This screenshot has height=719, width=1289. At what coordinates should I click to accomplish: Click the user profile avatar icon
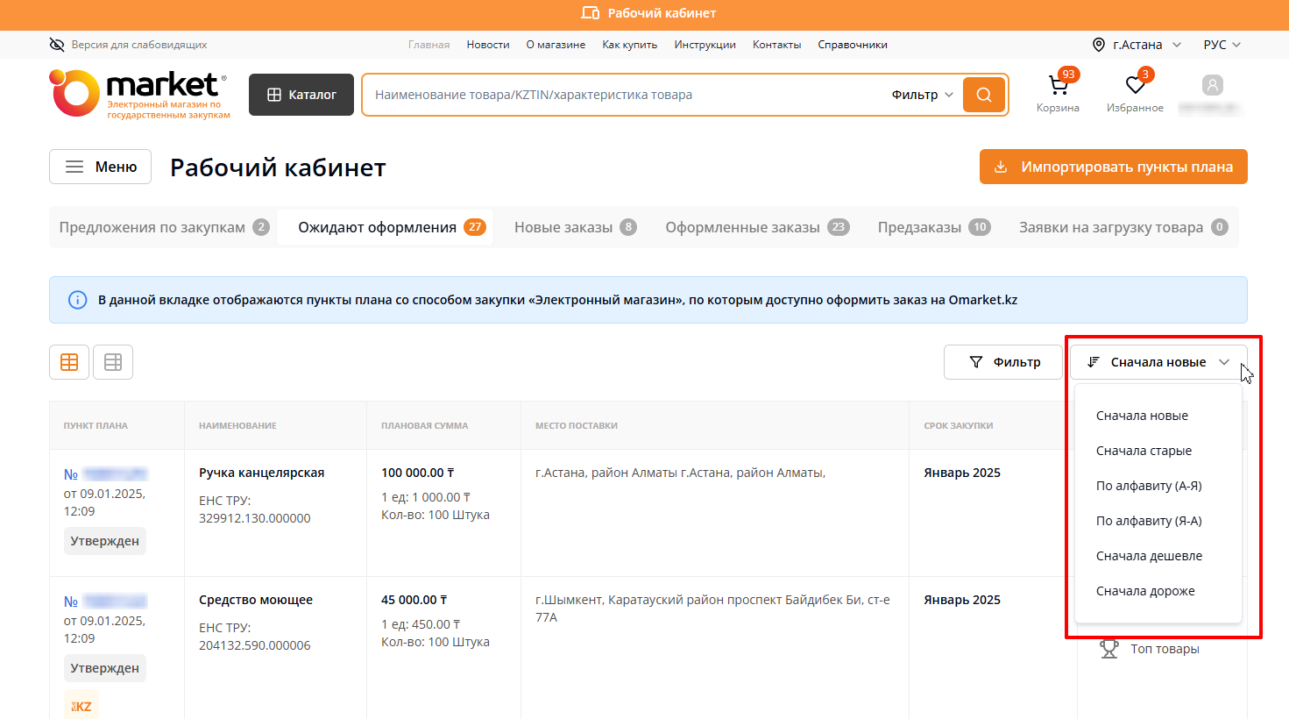(x=1212, y=86)
